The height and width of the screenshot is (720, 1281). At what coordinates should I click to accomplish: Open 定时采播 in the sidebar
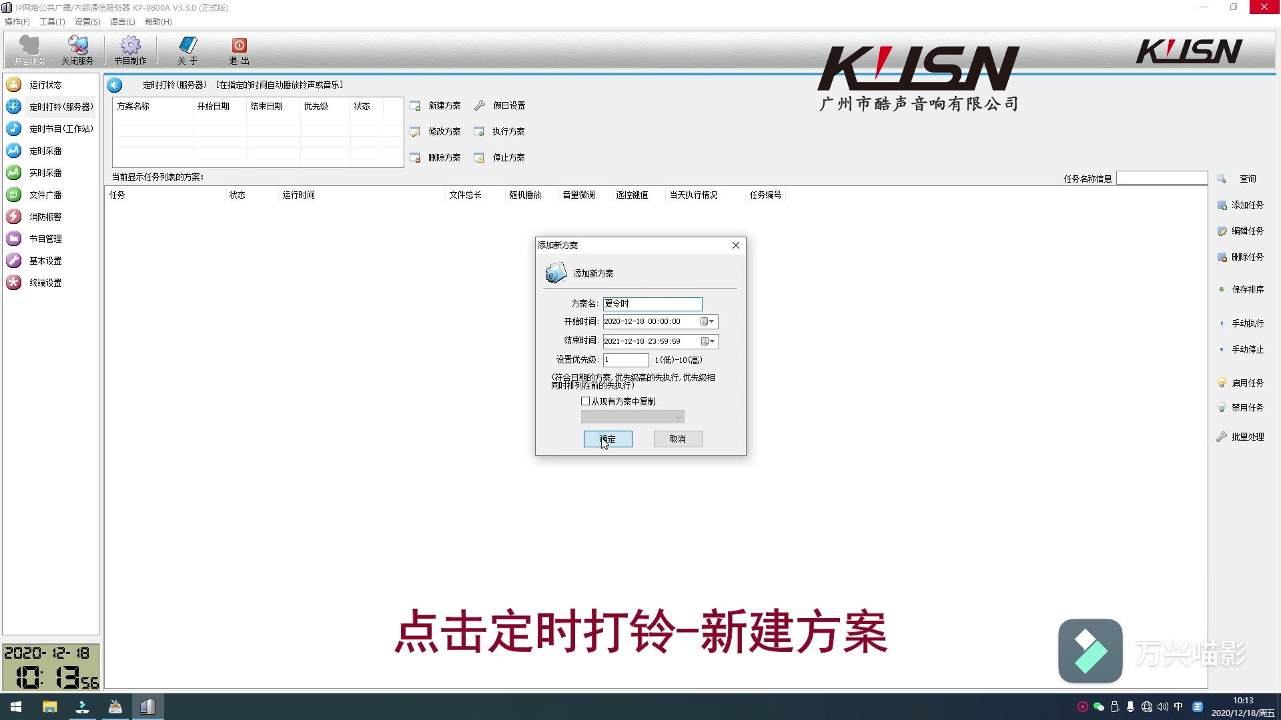tap(45, 151)
